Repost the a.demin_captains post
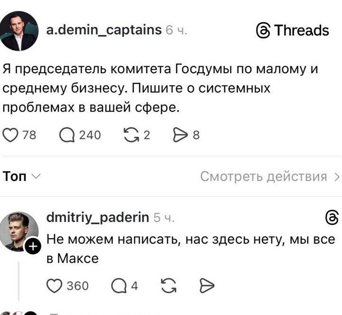342x315 pixels. 129,135
